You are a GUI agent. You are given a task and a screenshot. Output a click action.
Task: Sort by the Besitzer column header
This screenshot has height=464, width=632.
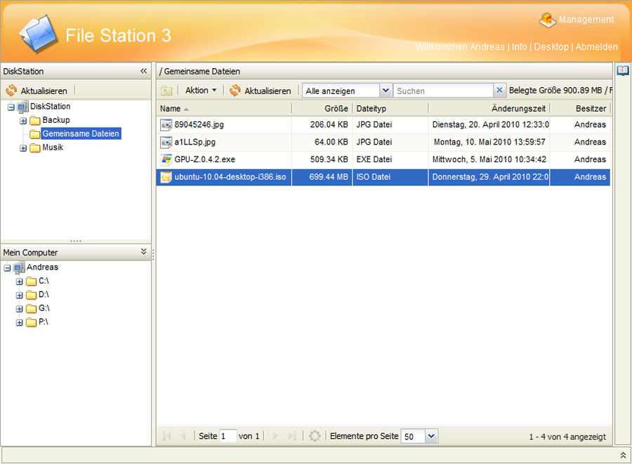(581, 109)
